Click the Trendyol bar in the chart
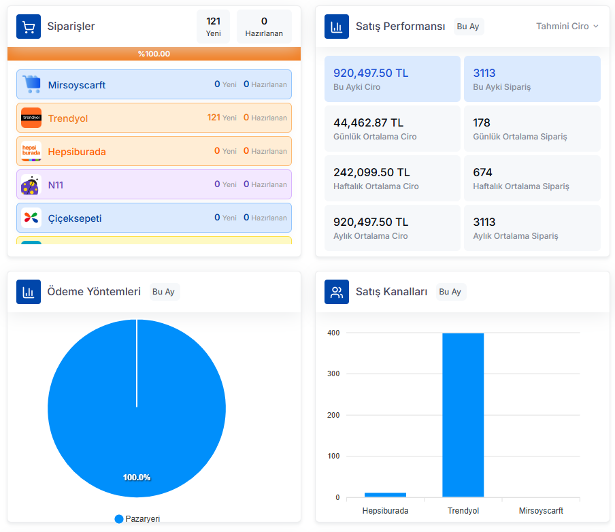Image resolution: width=615 pixels, height=532 pixels. [x=463, y=415]
